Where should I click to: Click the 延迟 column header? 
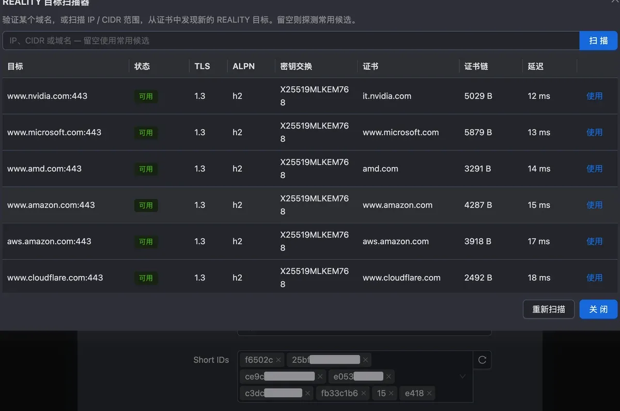click(536, 66)
